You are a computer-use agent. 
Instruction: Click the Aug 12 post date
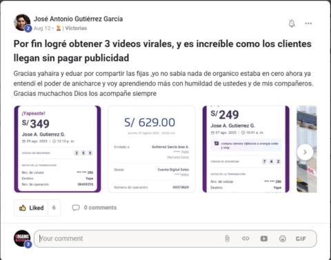[x=42, y=28]
